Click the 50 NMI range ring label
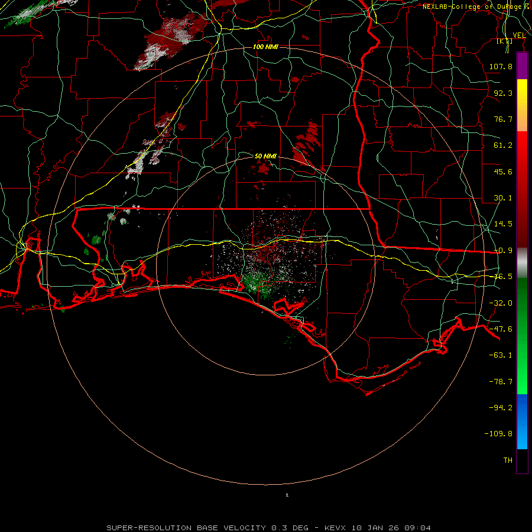 tap(265, 156)
